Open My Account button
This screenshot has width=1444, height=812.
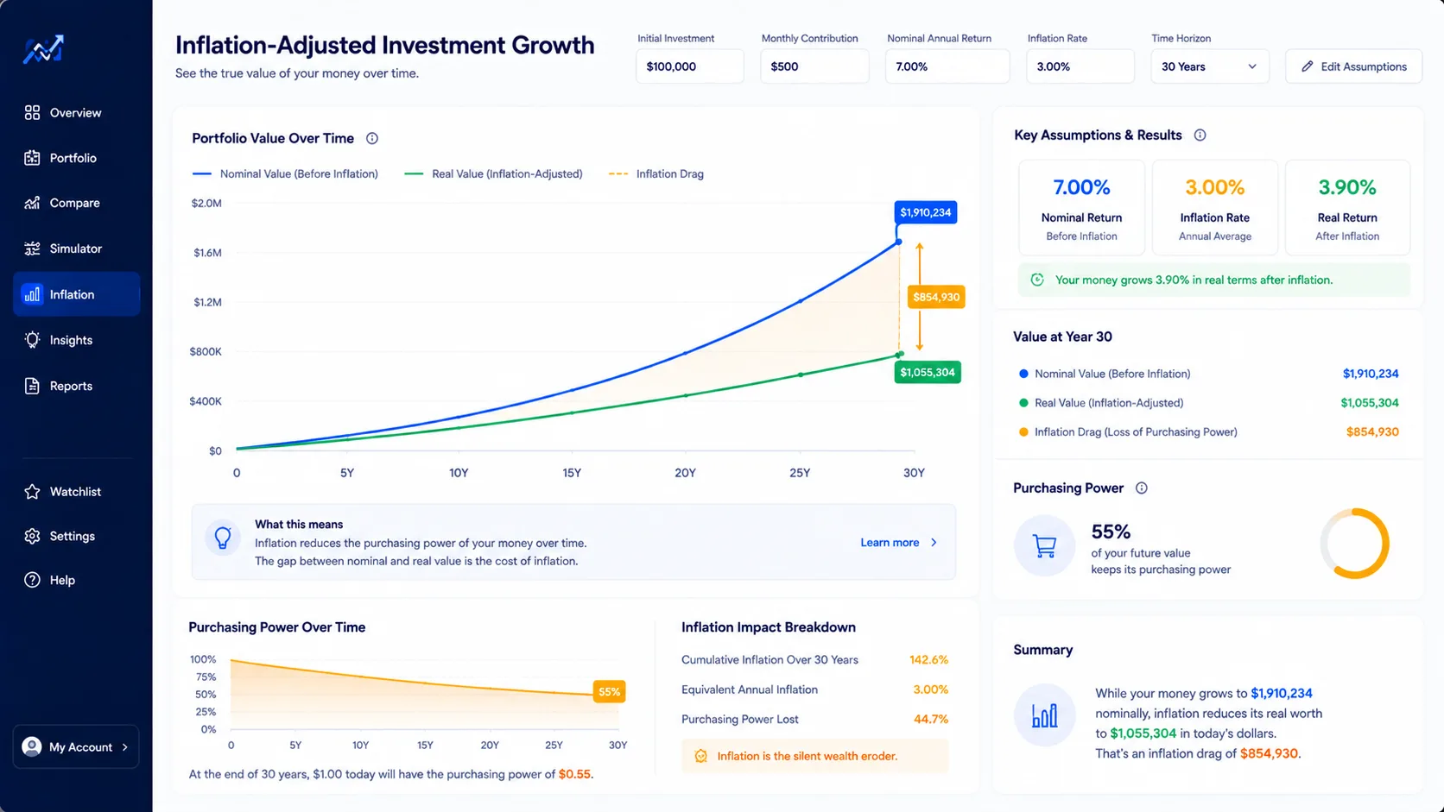(x=76, y=746)
